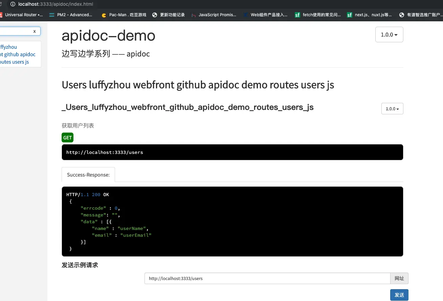Click the blue 发送 button
Screen dimensions: 443x301
399,295
